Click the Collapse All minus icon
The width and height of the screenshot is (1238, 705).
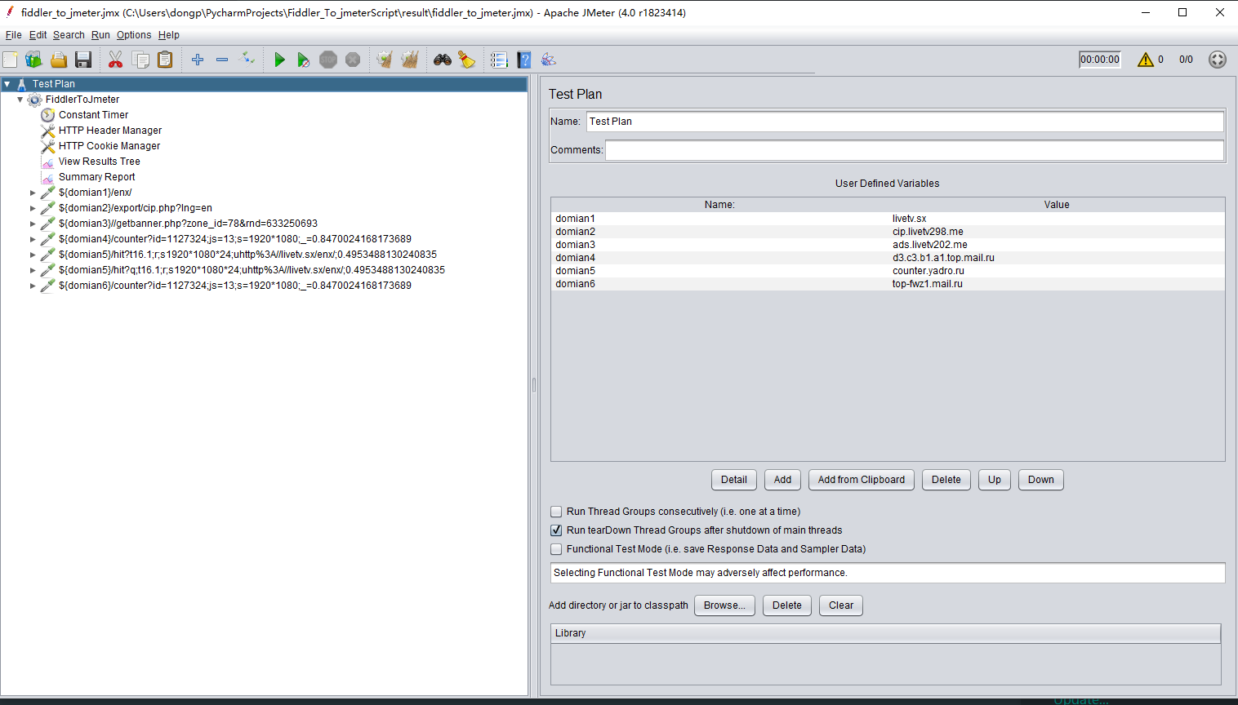point(222,60)
